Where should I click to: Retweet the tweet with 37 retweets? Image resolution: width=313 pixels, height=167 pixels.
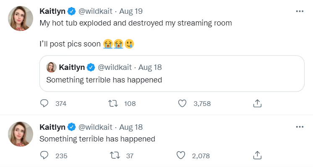115,155
